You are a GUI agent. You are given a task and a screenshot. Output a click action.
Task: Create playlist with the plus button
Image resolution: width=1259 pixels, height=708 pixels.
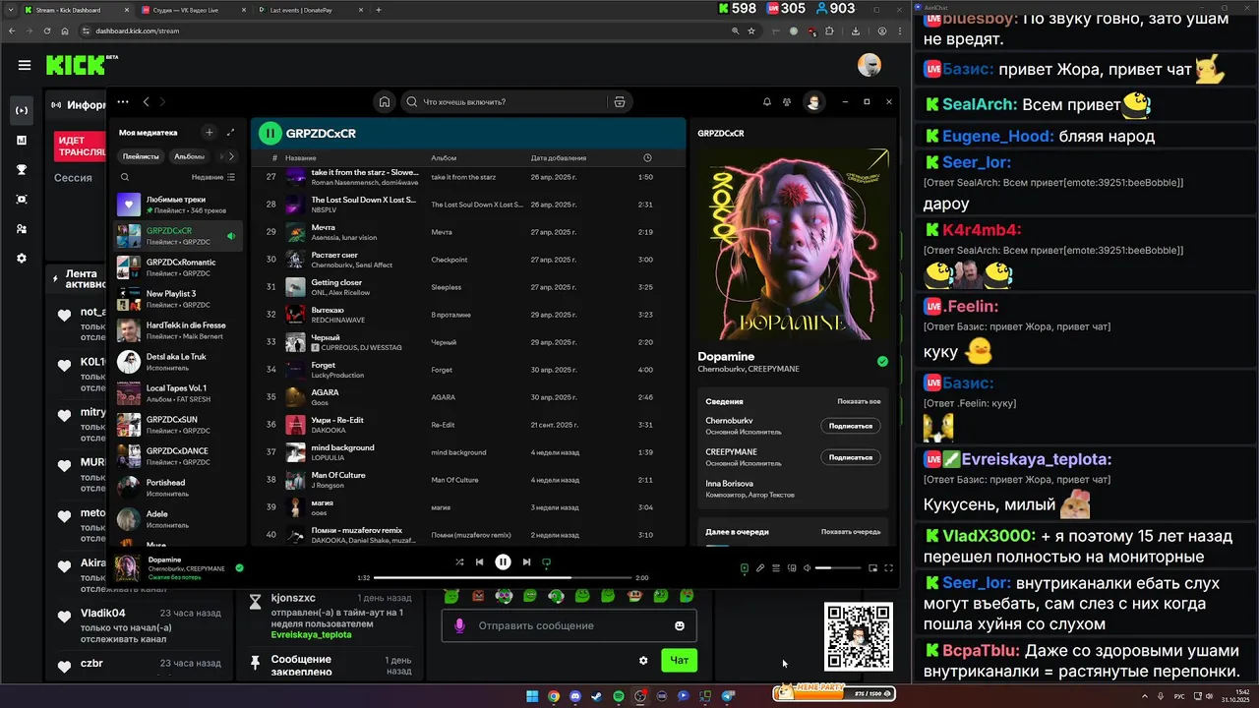point(209,132)
